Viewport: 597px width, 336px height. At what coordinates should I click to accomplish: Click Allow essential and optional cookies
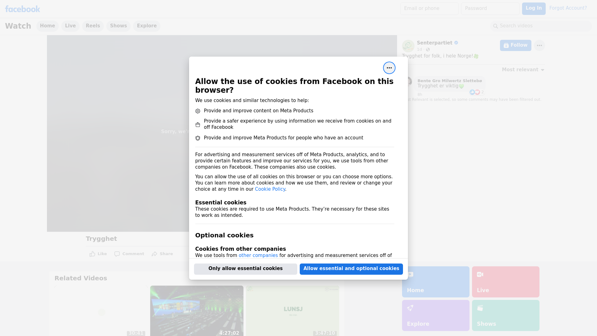pyautogui.click(x=351, y=269)
